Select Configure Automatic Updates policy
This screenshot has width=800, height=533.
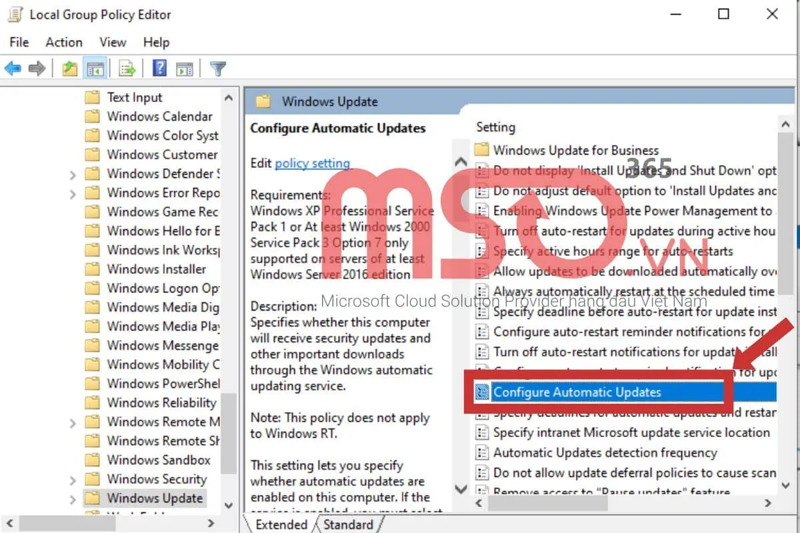pyautogui.click(x=577, y=392)
